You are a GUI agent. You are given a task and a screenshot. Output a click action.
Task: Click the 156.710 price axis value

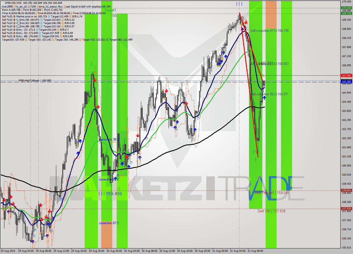[x=346, y=229]
